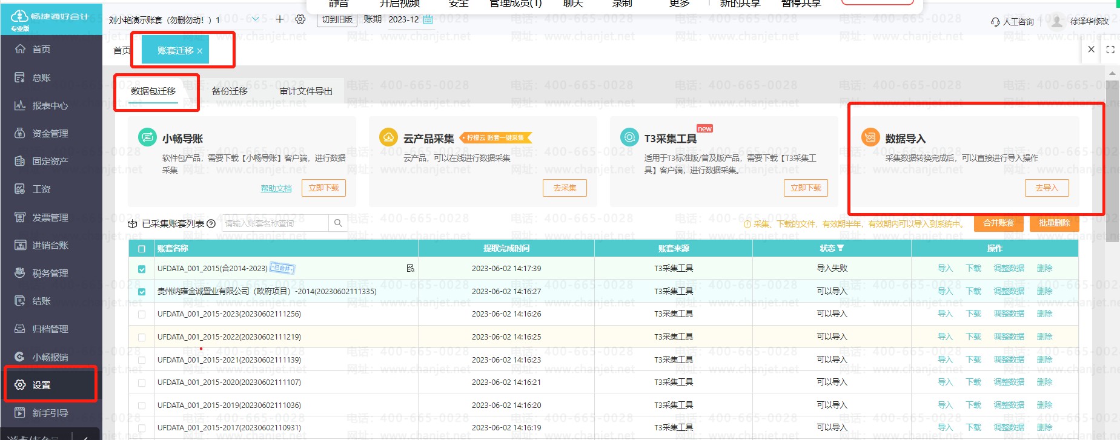Open the 账期 calendar icon
Viewport: 1120px width, 440px height.
428,19
